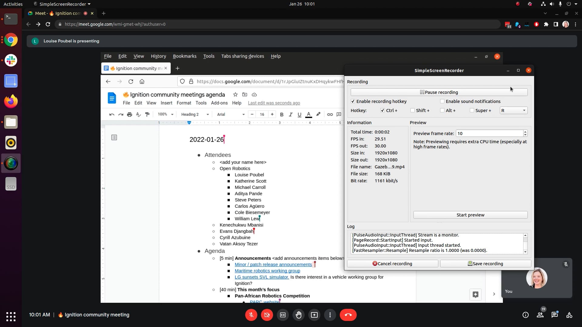Click Save recording button
This screenshot has width=582, height=327.
[x=486, y=264]
